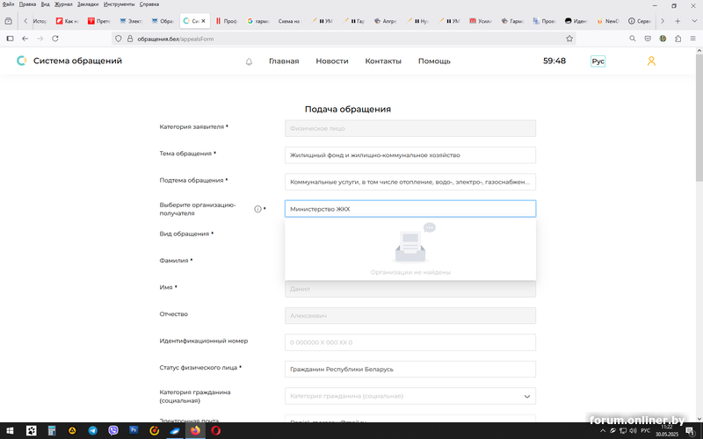Open the Тема обращения dropdown
Image resolution: width=703 pixels, height=439 pixels.
coord(410,155)
